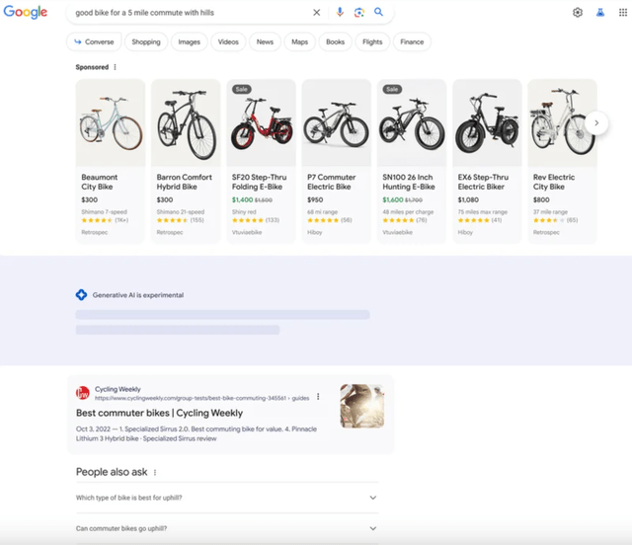Click the SN100 26 Inch Hunting E-Bike title
Viewport: 632px width, 545px height.
pyautogui.click(x=409, y=182)
